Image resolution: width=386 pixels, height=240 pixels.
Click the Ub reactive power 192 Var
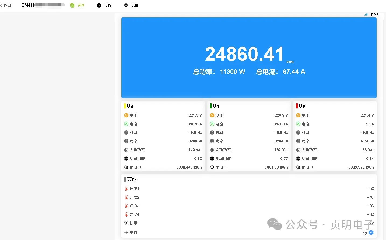pos(281,150)
